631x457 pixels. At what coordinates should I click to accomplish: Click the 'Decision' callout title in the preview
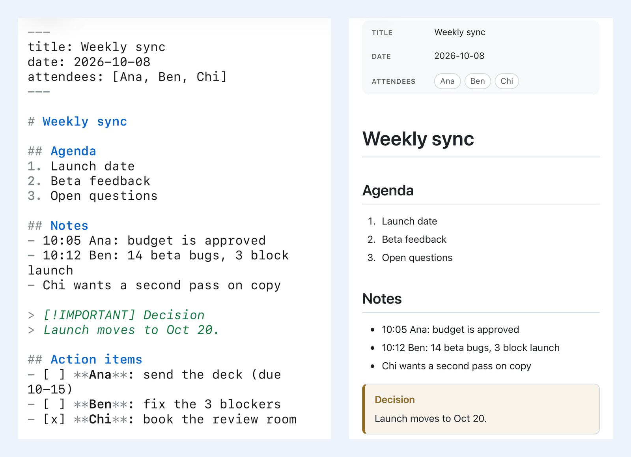click(x=395, y=400)
